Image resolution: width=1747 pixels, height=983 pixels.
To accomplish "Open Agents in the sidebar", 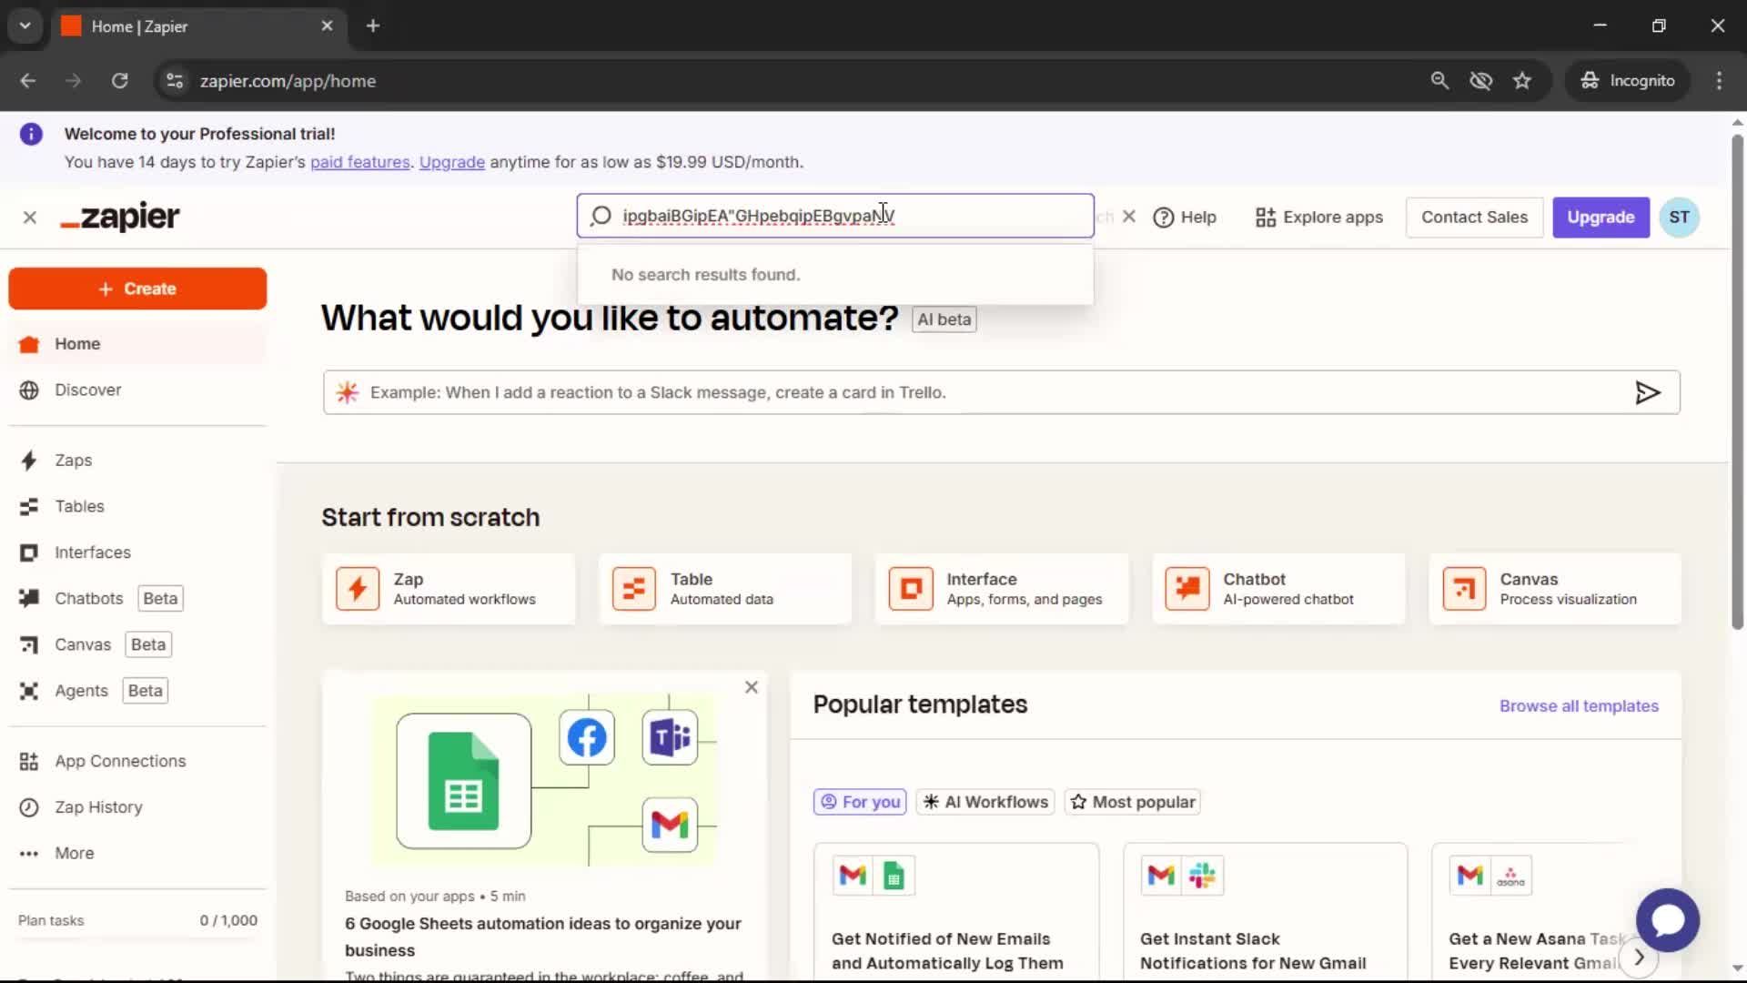I will coord(137,691).
